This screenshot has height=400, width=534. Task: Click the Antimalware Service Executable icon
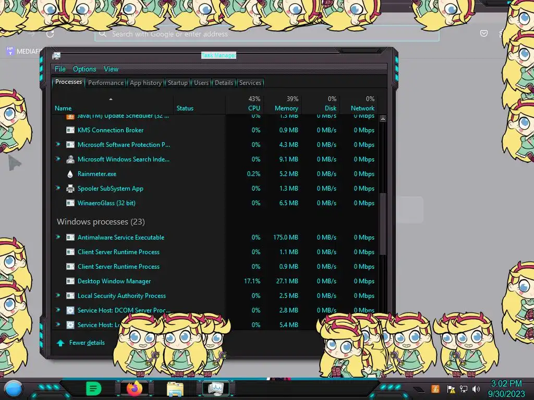coord(70,238)
